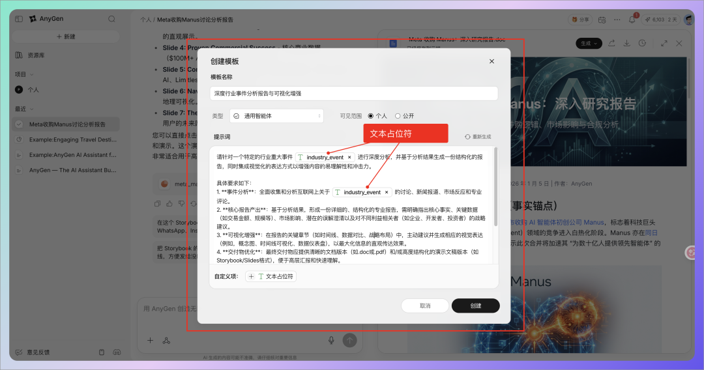Click 个人 in the breadcrumb

click(145, 20)
